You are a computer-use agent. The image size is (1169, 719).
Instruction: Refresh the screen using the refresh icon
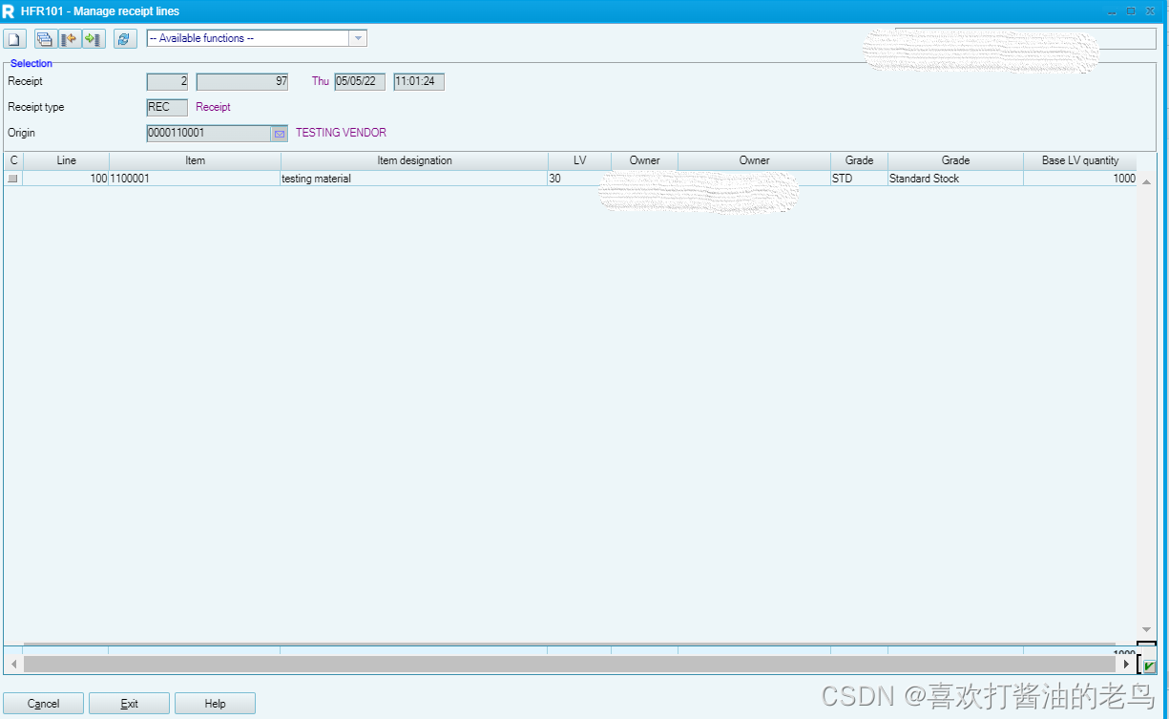(123, 38)
